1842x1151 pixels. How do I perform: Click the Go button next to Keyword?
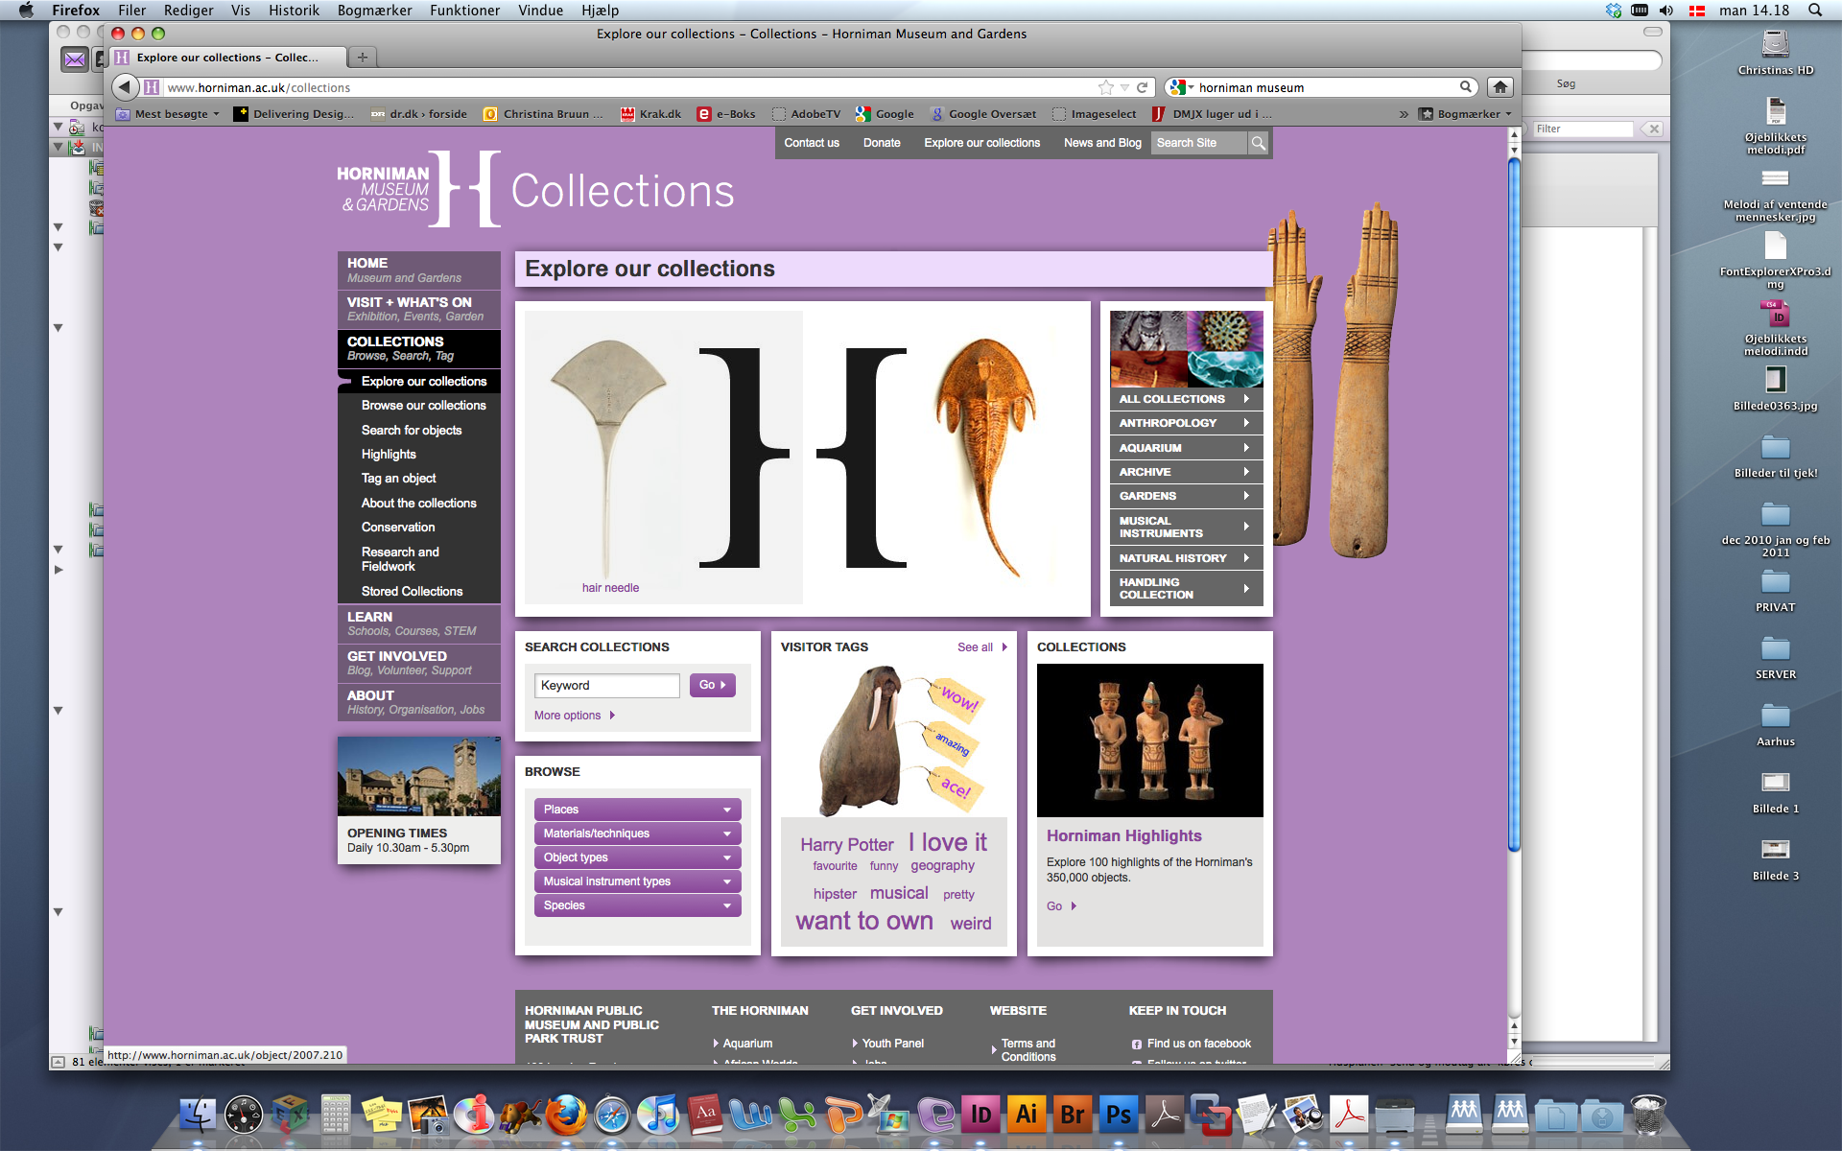click(712, 685)
